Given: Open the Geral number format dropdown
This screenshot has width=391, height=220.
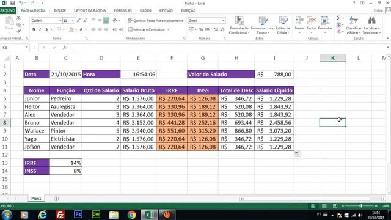Looking at the screenshot, I should pos(224,21).
